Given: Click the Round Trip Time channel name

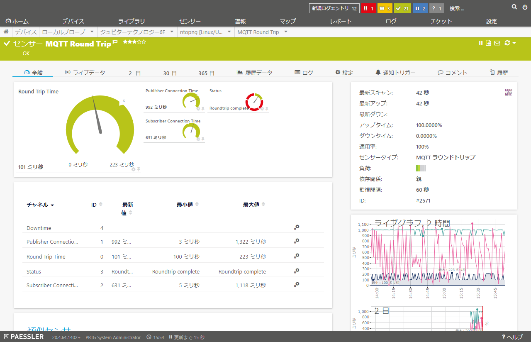Looking at the screenshot, I should 46,256.
